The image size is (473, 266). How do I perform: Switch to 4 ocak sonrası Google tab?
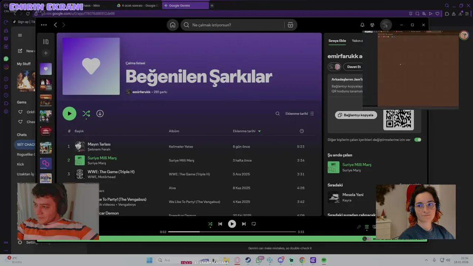(137, 6)
